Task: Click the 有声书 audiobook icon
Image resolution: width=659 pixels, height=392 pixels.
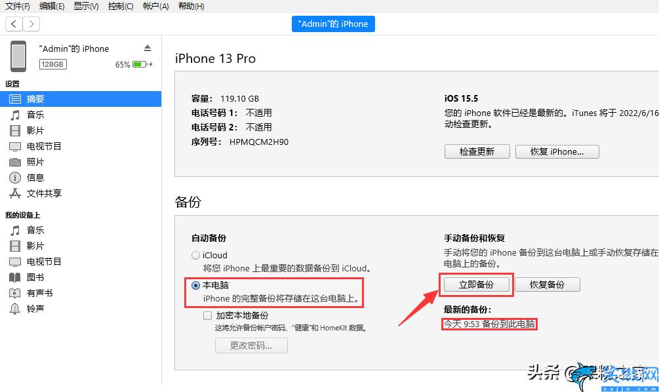Action: (x=14, y=293)
